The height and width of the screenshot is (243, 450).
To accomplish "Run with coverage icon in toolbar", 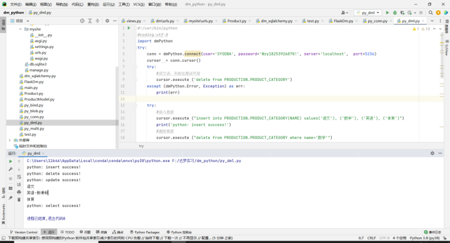I will [402, 12].
